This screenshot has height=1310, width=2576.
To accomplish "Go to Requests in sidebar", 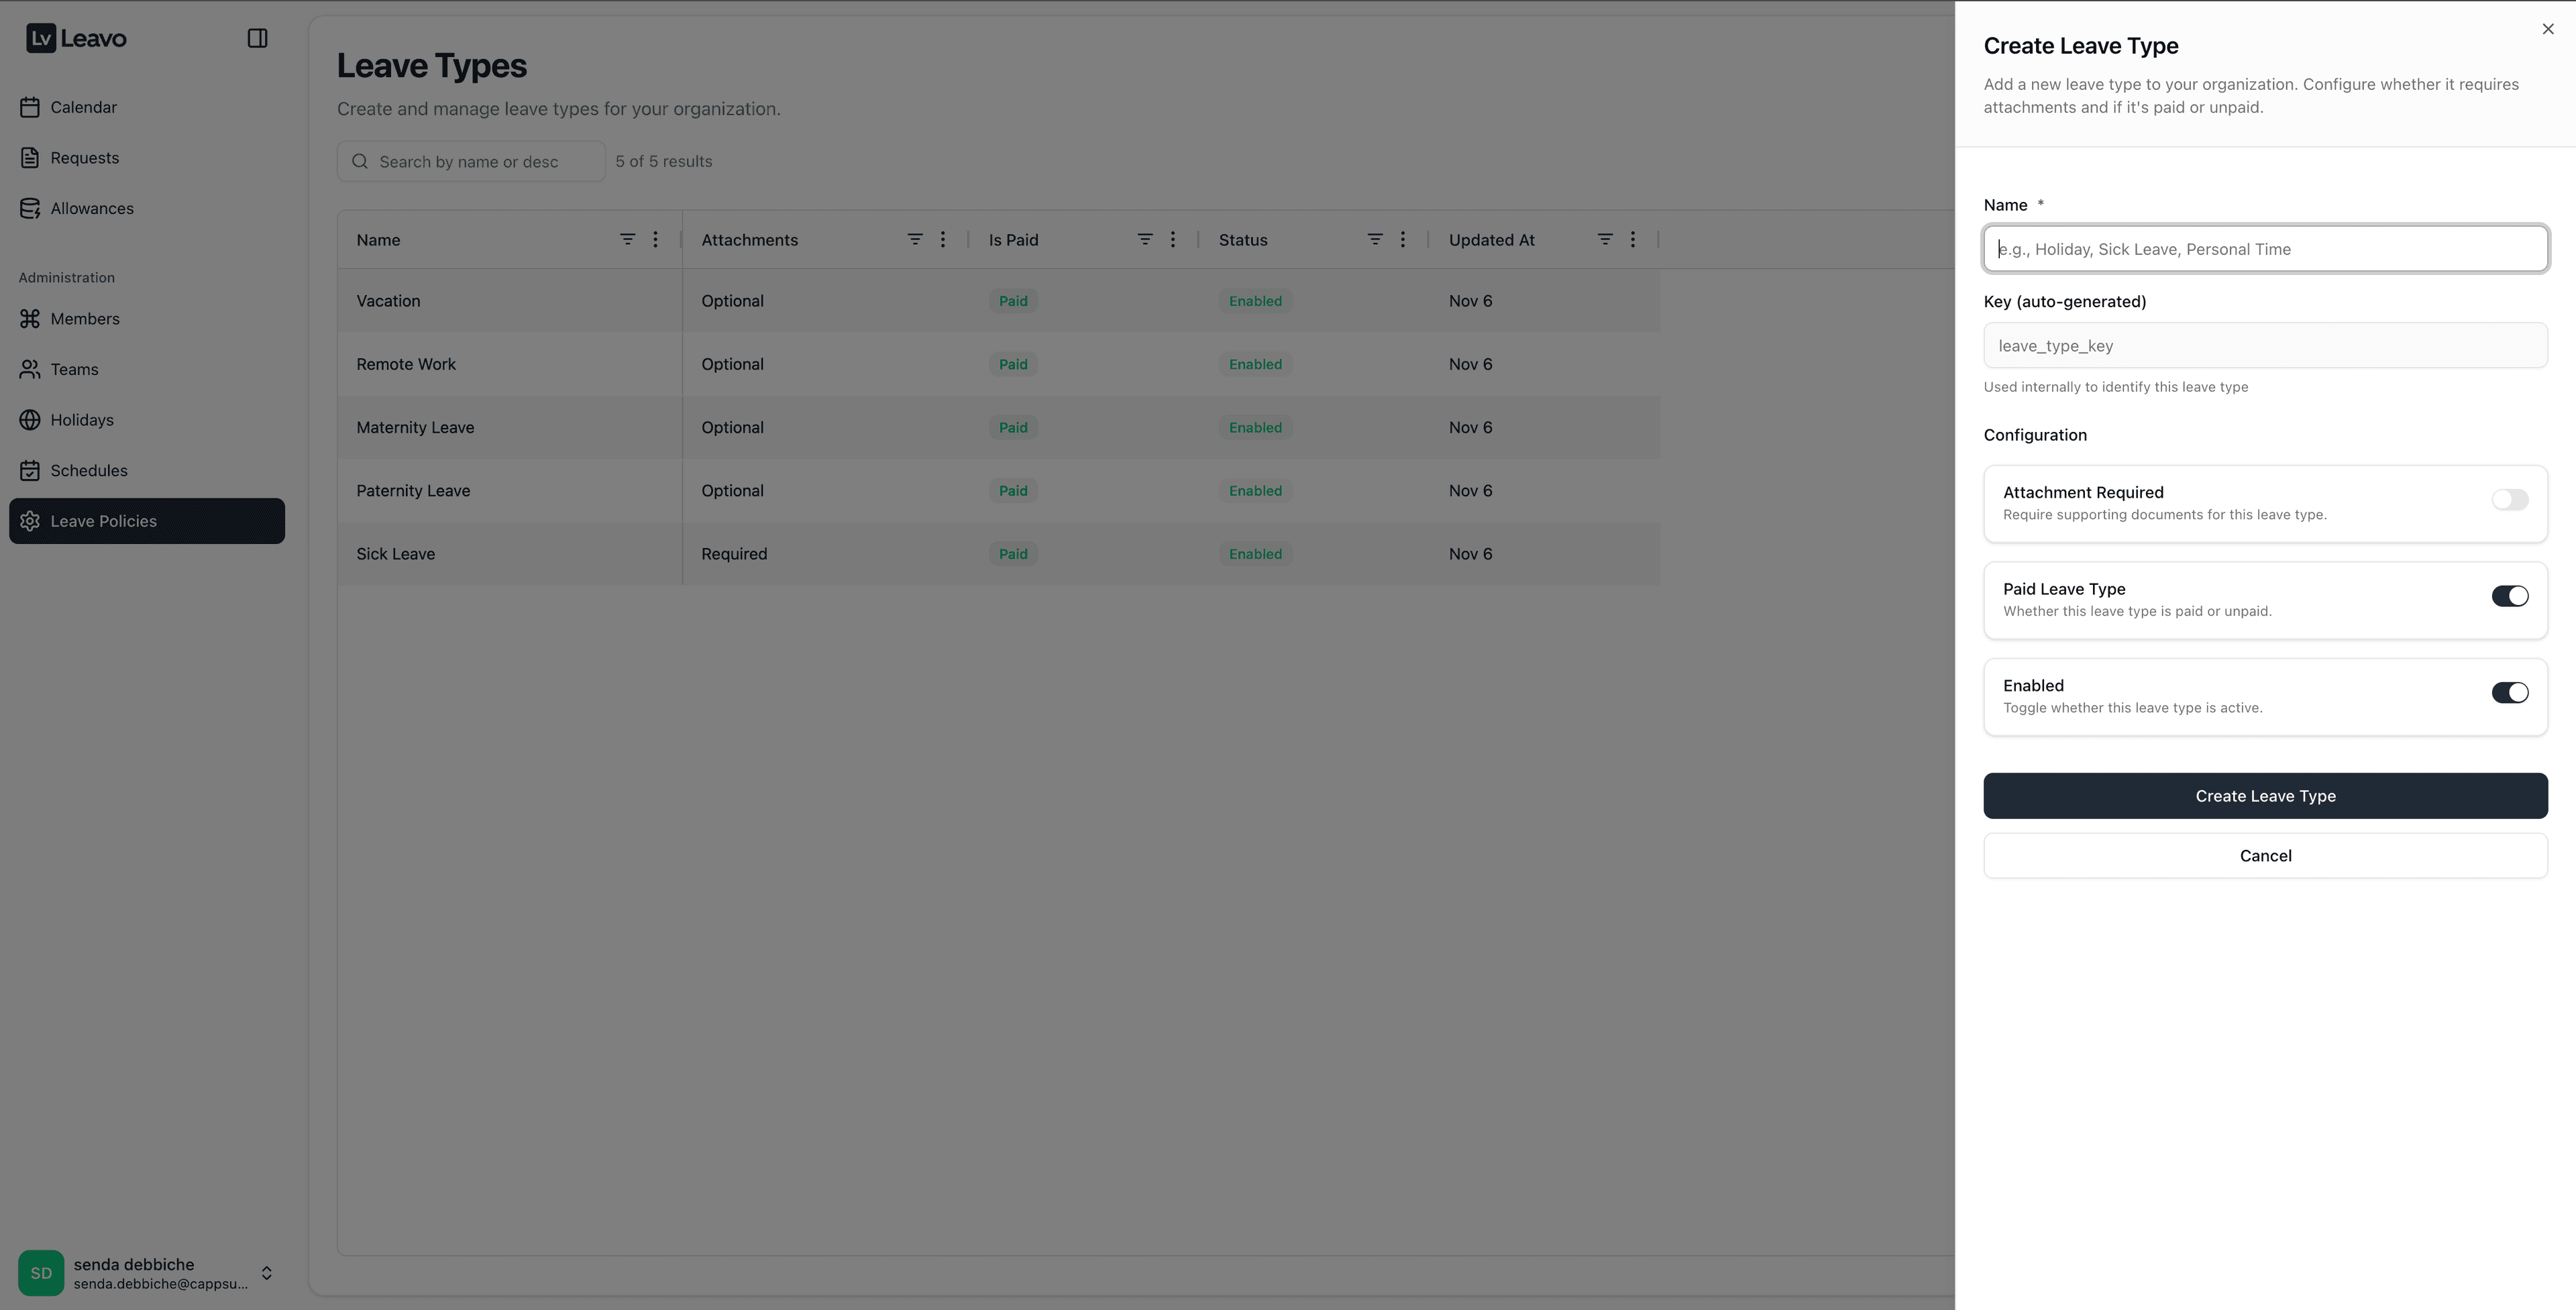I will (x=84, y=158).
